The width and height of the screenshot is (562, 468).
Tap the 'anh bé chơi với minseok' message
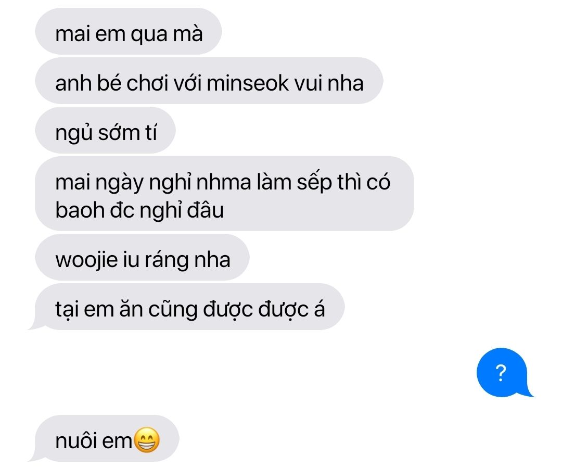(x=209, y=81)
